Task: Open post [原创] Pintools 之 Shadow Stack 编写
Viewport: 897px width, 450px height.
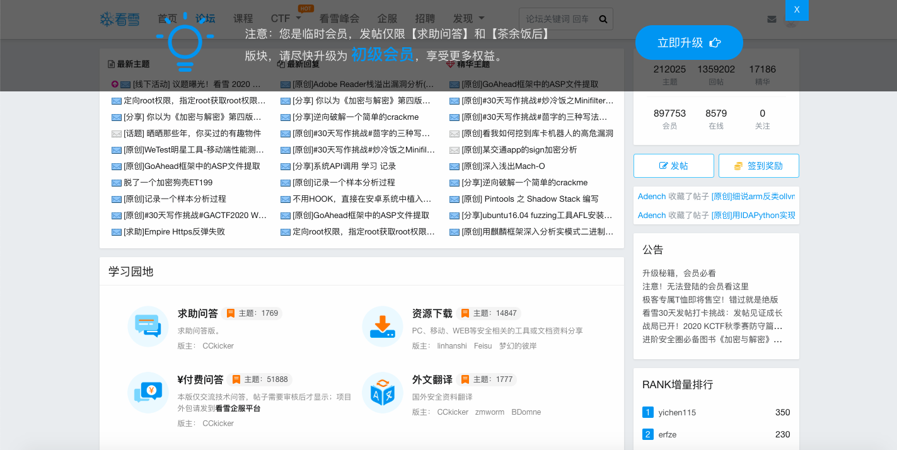Action: click(x=530, y=199)
